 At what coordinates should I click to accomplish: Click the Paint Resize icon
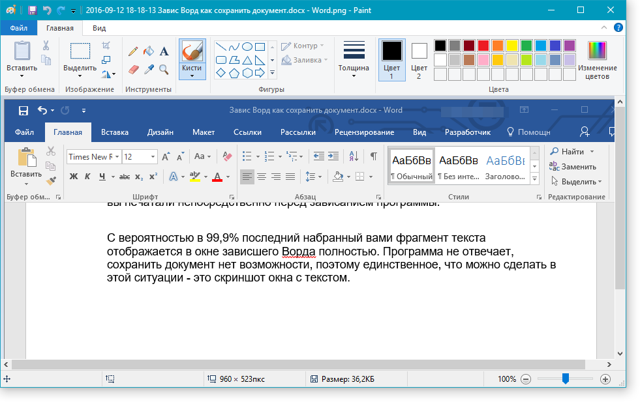tap(106, 60)
